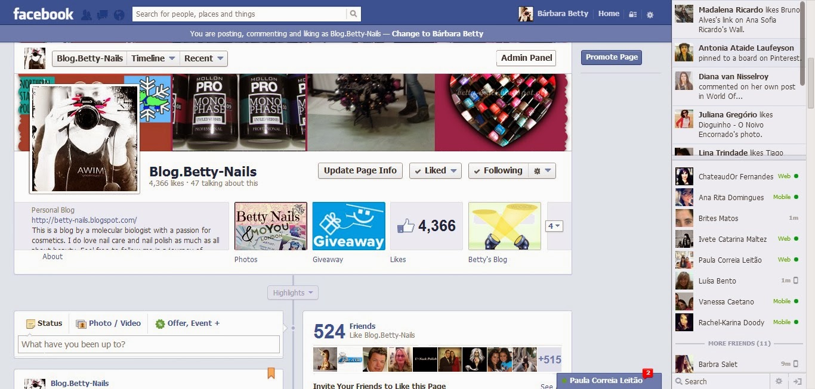Viewport: 815px width, 389px height.
Task: Expand the Timeline dropdown
Action: tap(153, 58)
